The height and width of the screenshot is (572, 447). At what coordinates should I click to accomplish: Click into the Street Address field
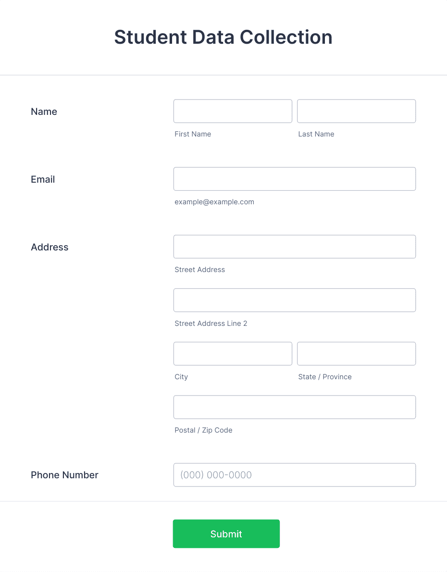point(295,247)
